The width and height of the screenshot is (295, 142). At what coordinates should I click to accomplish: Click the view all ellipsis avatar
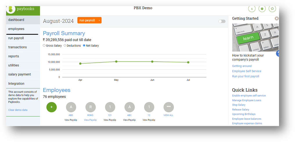[x=169, y=107]
